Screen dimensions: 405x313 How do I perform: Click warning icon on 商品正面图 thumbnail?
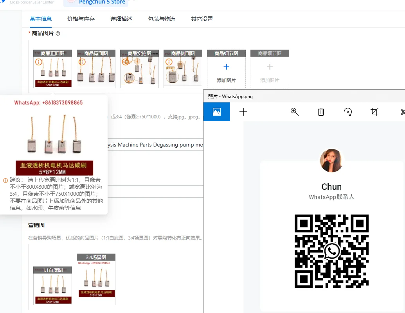click(x=38, y=62)
